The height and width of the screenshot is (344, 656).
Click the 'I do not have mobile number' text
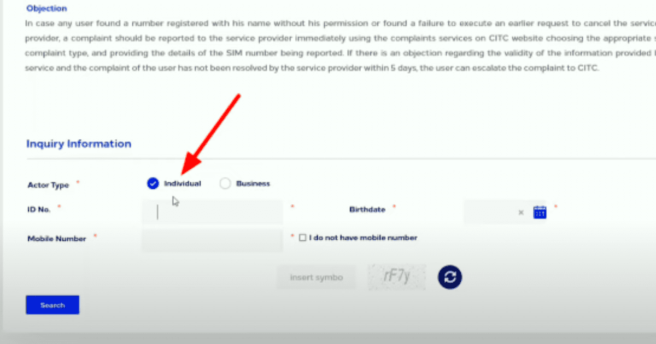click(x=364, y=238)
